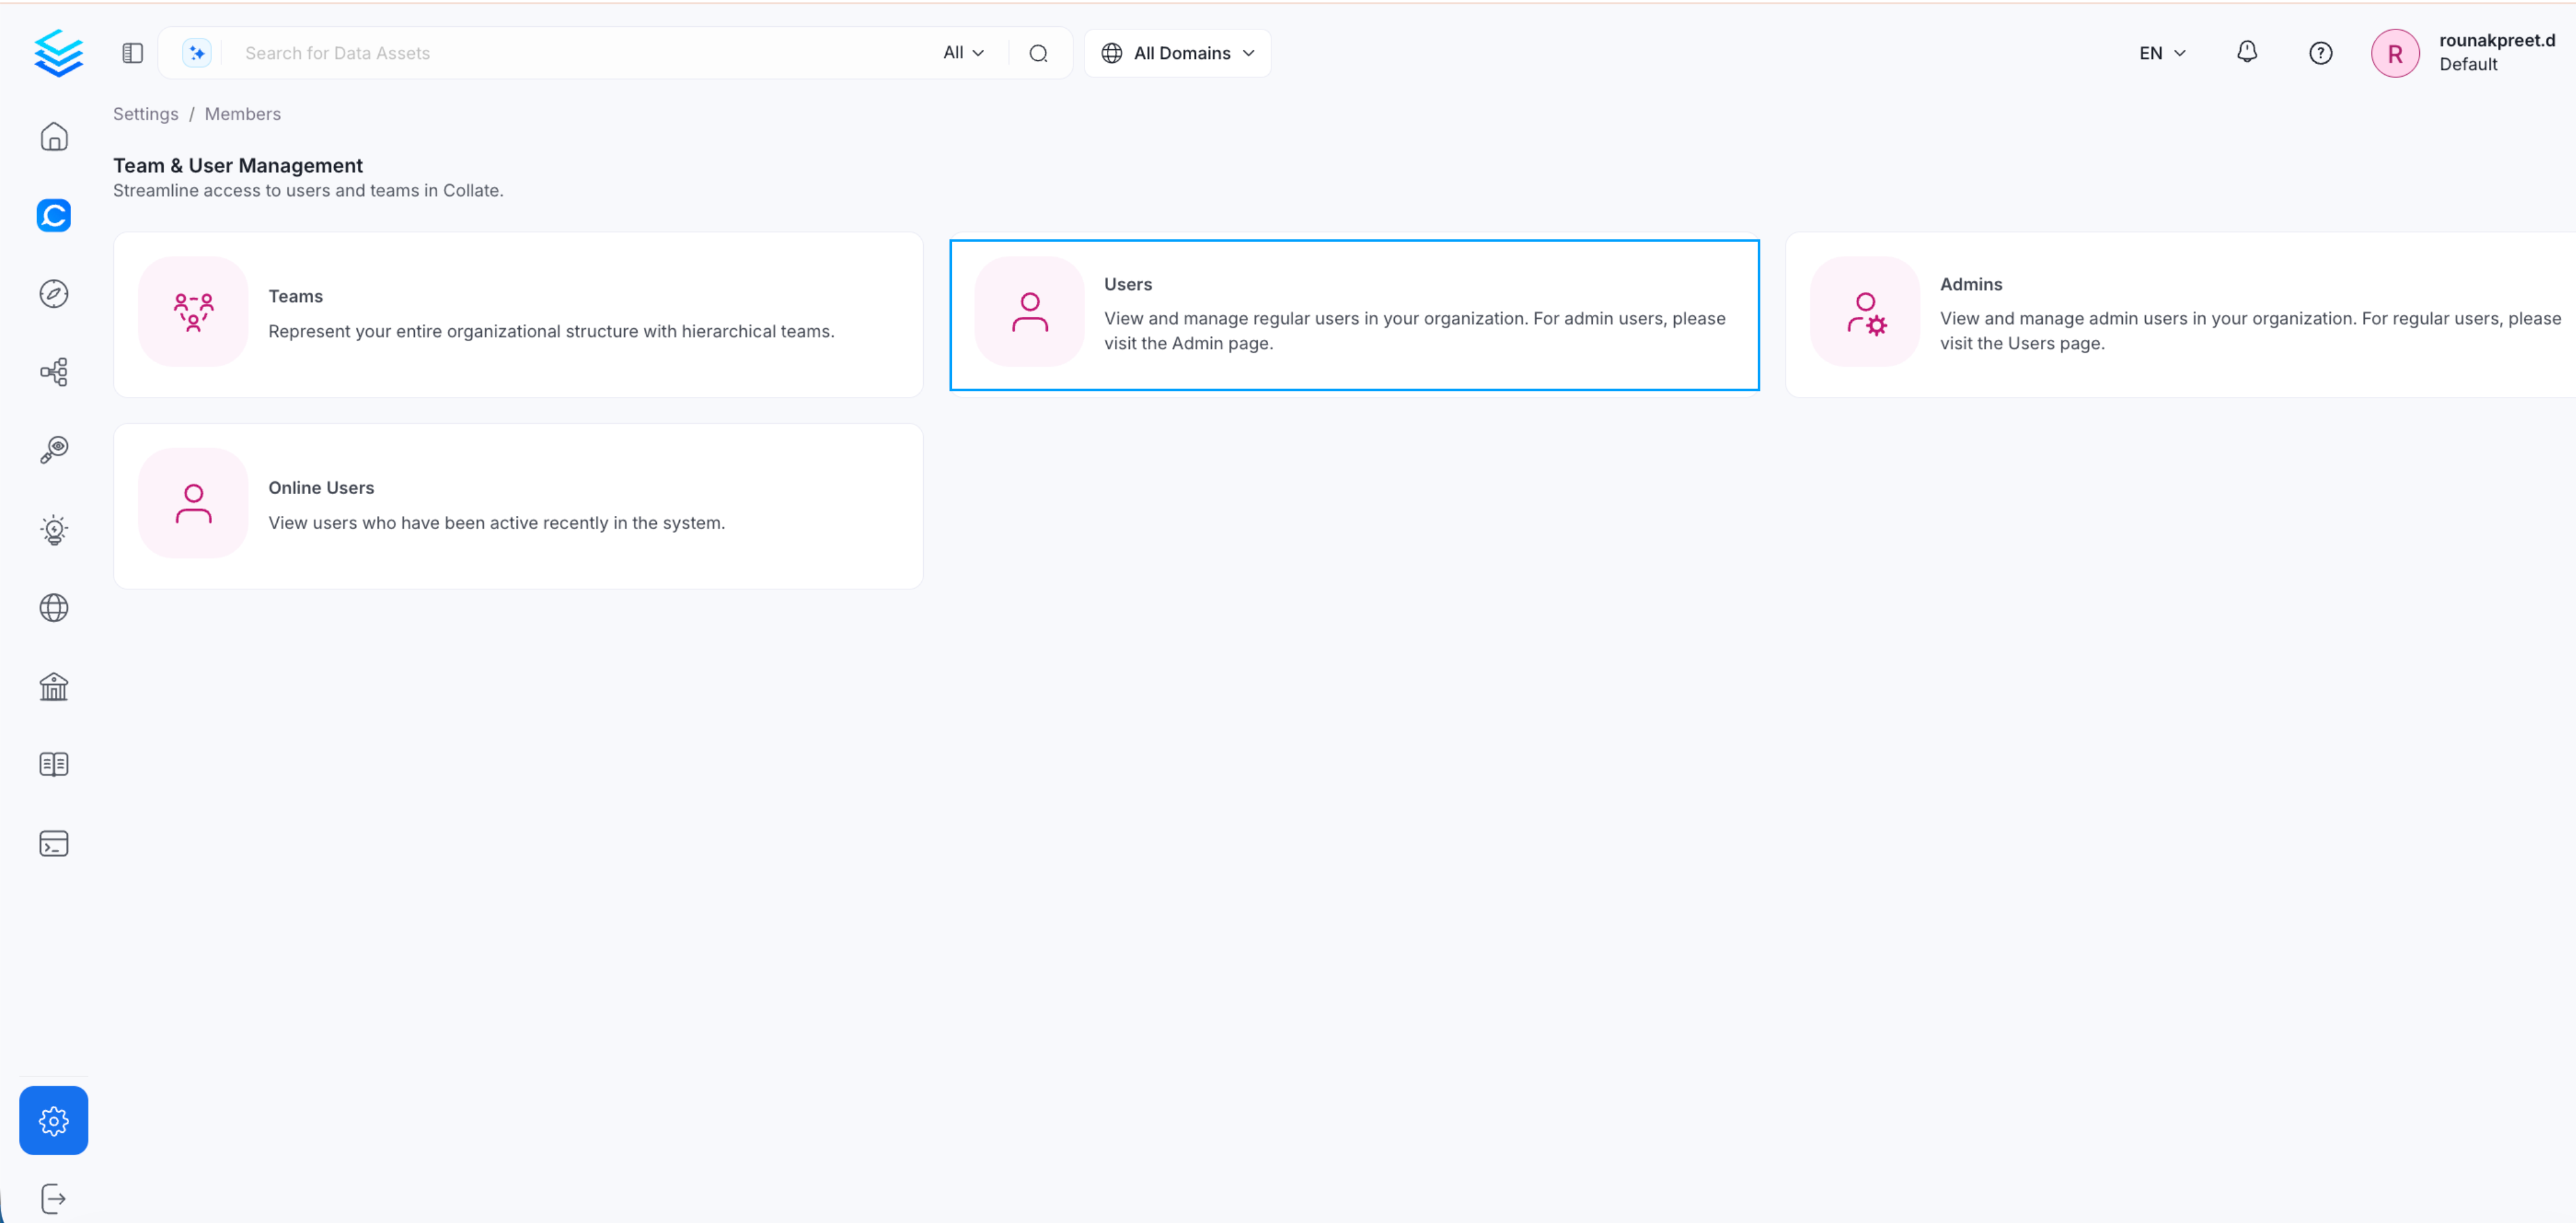
Task: Open Insights via the lightbulb icon
Action: tap(54, 529)
